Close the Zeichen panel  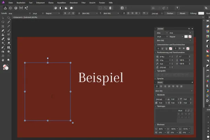click(x=192, y=29)
